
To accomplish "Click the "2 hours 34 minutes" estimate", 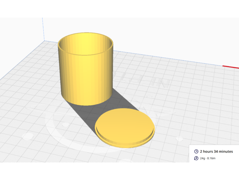I will (x=216, y=151).
